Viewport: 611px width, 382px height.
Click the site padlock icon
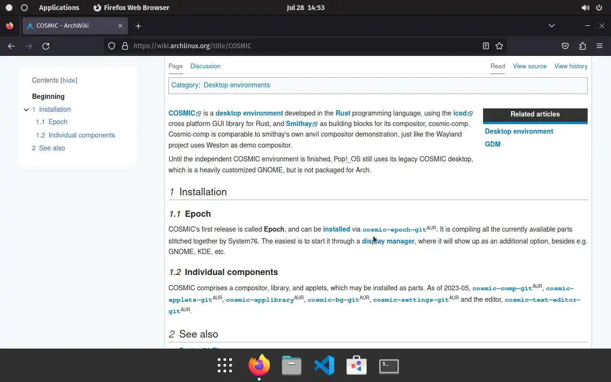pyautogui.click(x=125, y=46)
